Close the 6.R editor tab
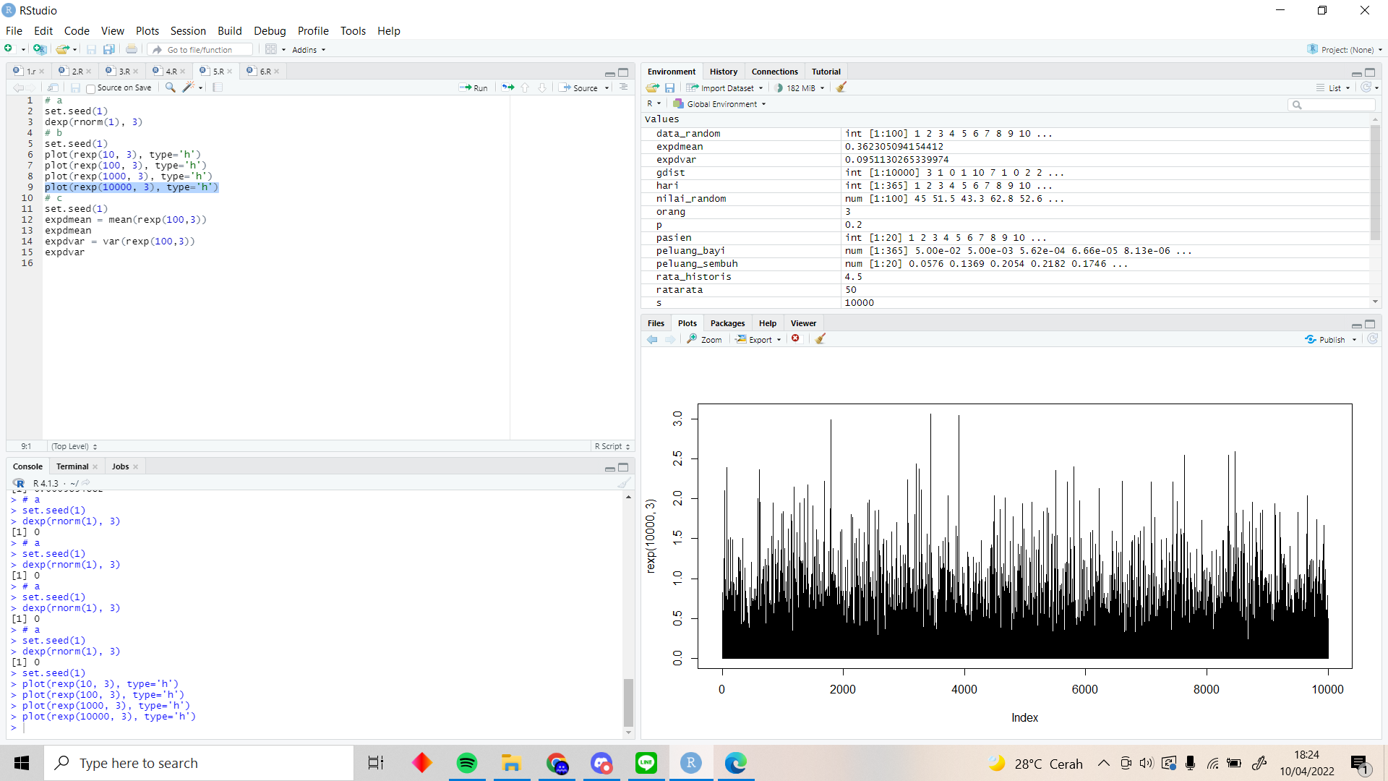The height and width of the screenshot is (781, 1388). coord(277,71)
